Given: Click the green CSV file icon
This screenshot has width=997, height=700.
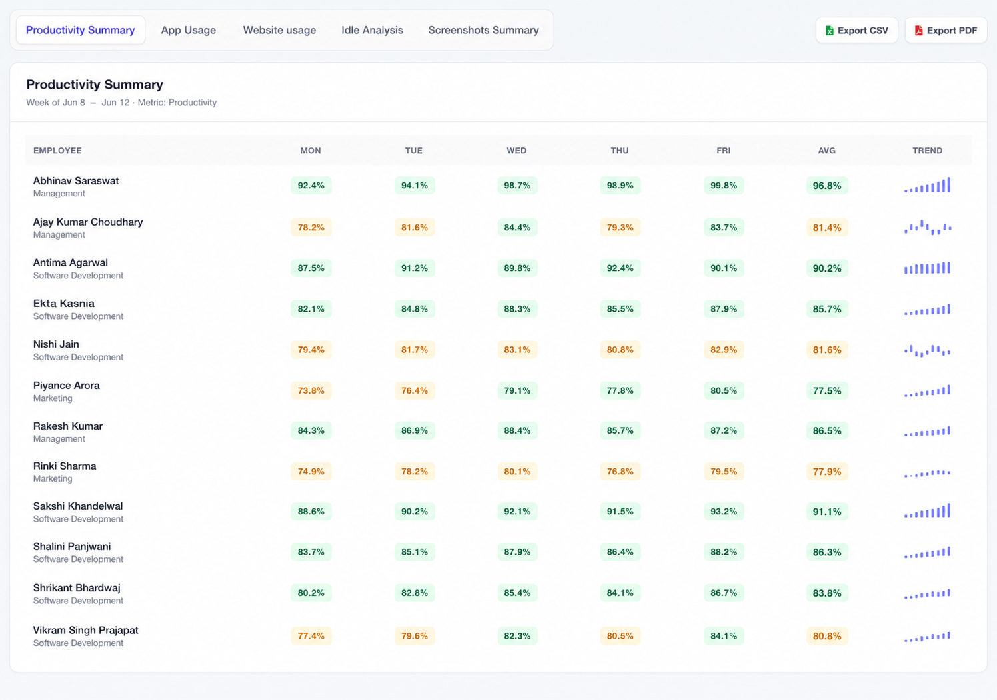Looking at the screenshot, I should tap(830, 30).
